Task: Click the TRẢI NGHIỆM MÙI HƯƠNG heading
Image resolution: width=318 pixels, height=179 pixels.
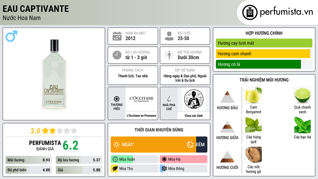Action: (x=264, y=80)
